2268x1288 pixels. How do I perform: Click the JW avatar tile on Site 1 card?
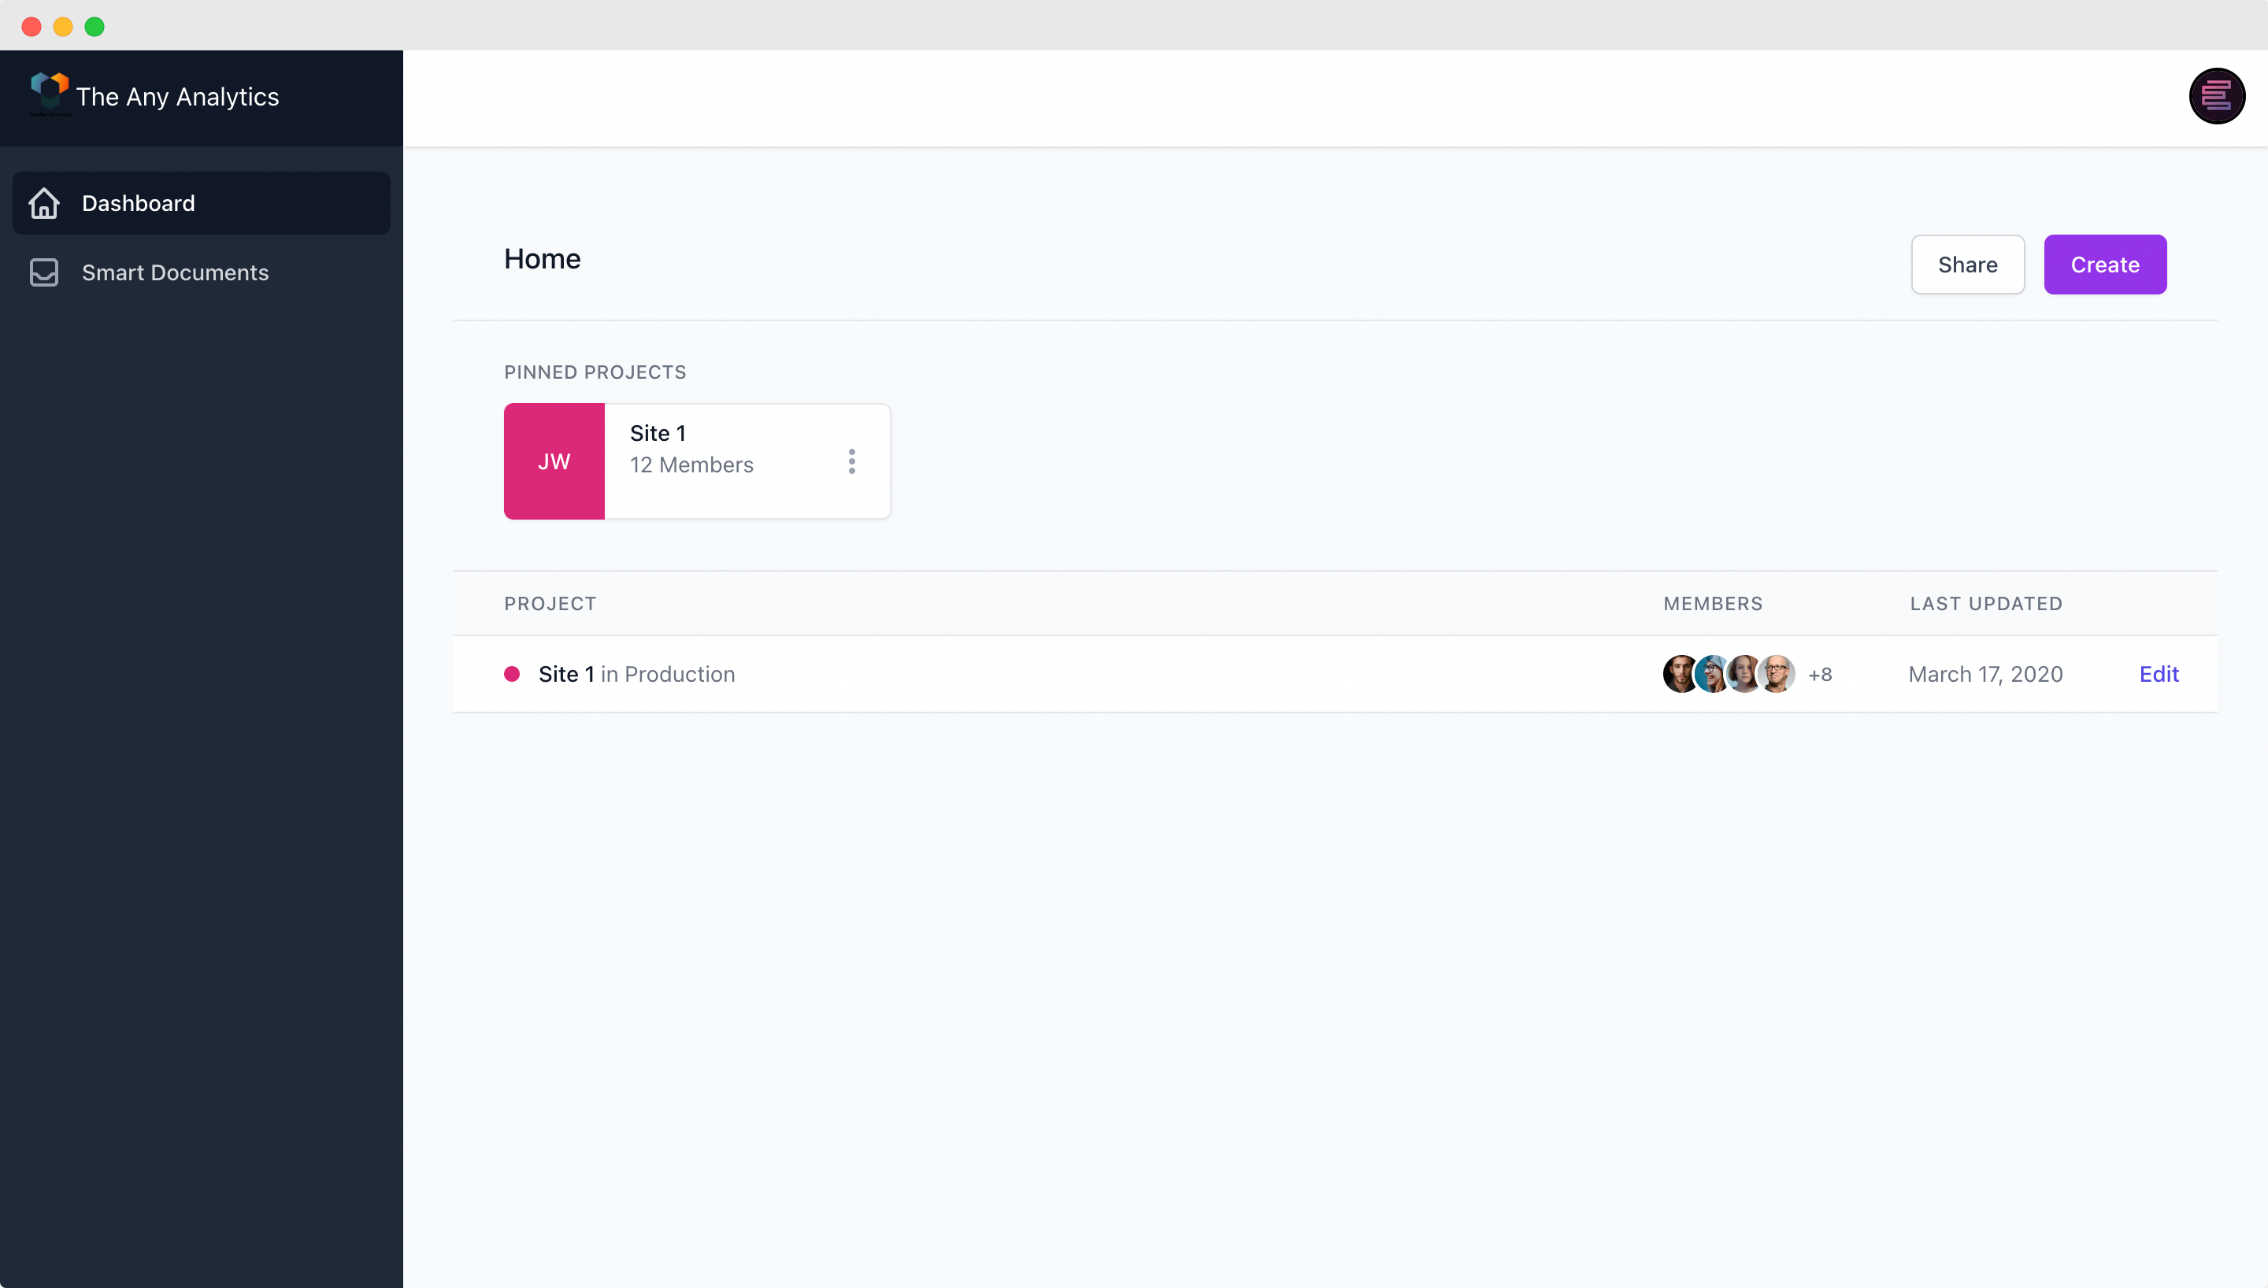pos(554,461)
